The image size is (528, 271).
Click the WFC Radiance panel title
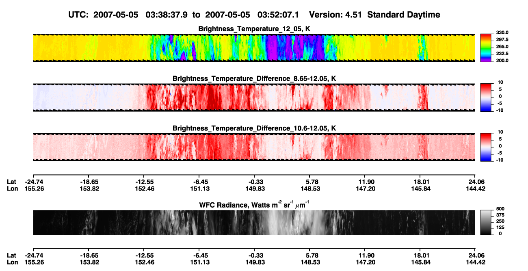point(254,204)
